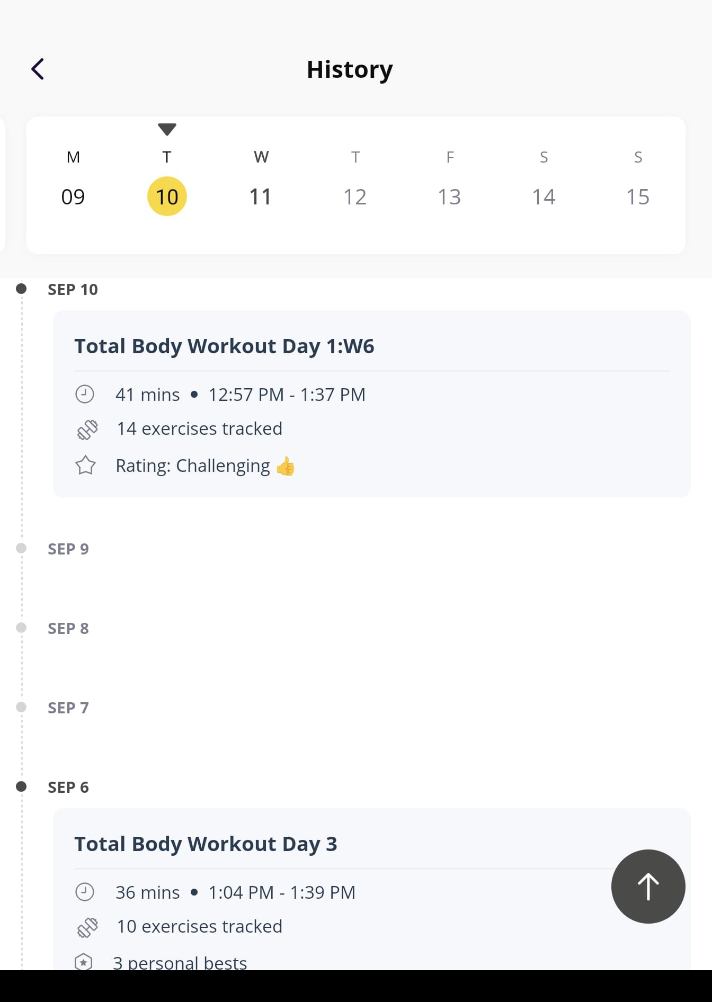Click the dumbbell icon beside 14 exercises tracked

pos(87,430)
